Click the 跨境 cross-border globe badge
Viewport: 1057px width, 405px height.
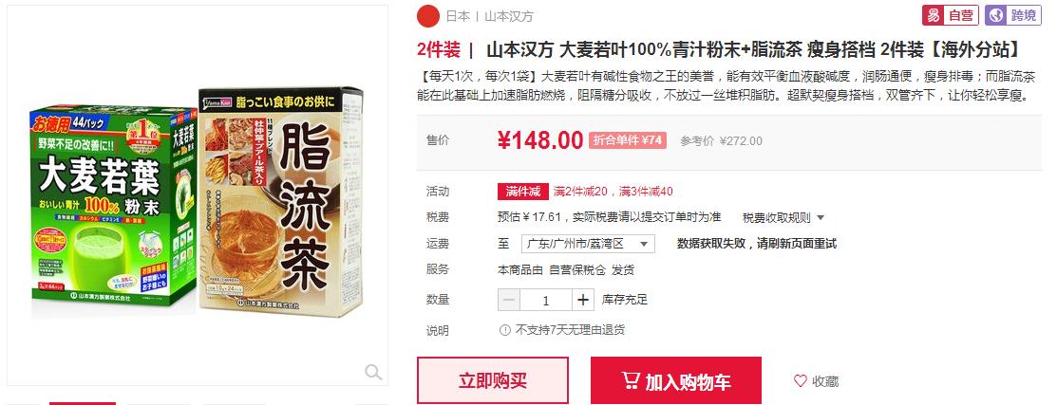(x=1013, y=15)
